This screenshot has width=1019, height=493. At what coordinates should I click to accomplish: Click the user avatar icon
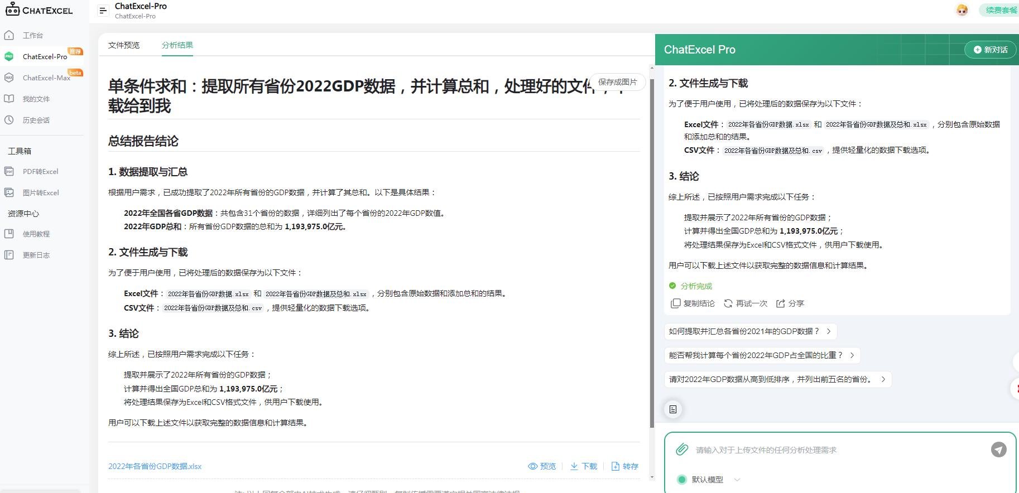point(962,10)
